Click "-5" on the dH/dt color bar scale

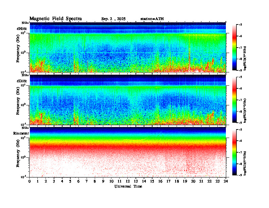click(x=241, y=25)
